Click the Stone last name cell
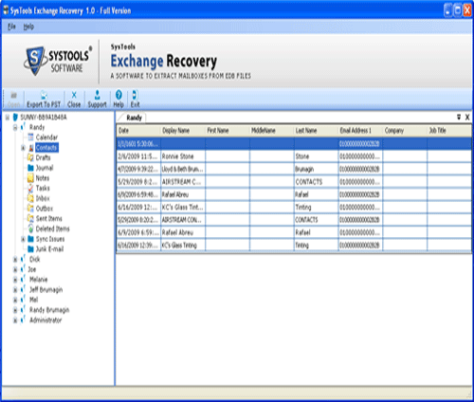474x402 pixels. pos(316,156)
